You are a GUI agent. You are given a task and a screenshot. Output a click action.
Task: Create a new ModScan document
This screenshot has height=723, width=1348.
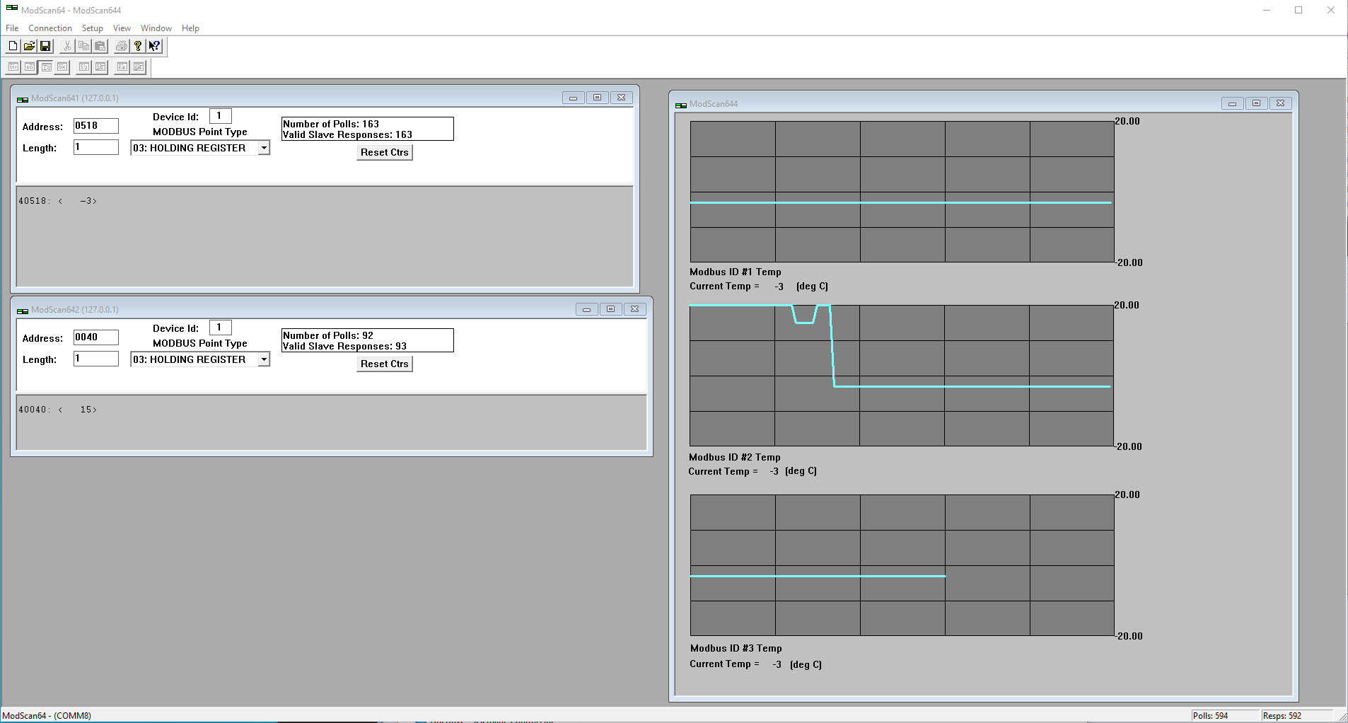point(13,46)
